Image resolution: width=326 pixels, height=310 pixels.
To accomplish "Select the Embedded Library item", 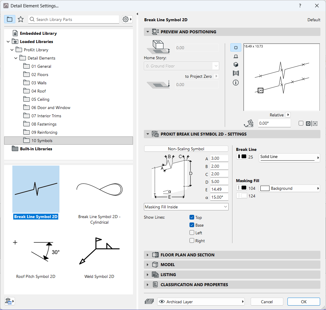I will pyautogui.click(x=38, y=33).
